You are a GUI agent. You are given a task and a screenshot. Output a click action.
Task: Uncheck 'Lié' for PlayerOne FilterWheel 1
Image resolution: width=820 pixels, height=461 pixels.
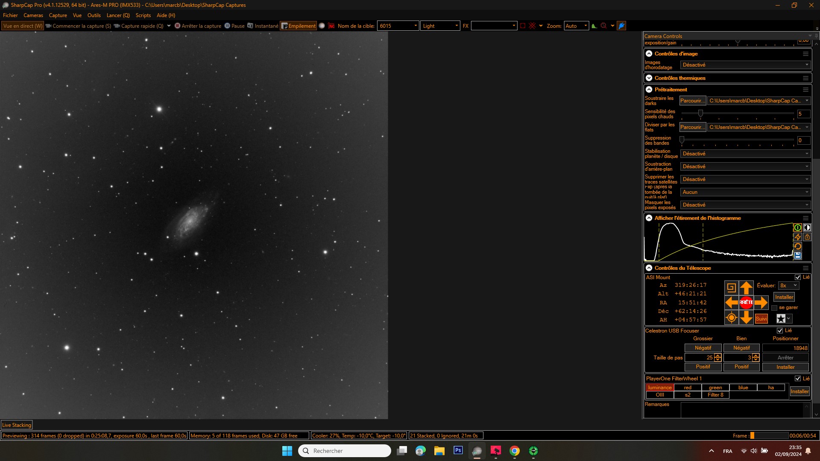click(797, 379)
